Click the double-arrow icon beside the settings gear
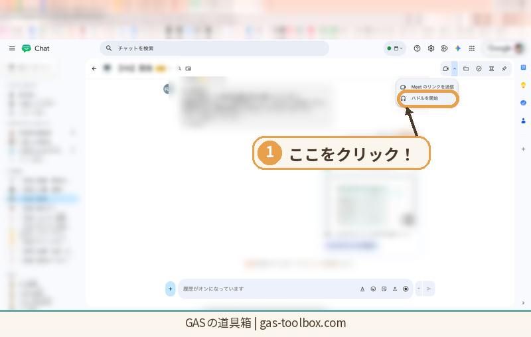The width and height of the screenshot is (531, 337). coord(444,48)
